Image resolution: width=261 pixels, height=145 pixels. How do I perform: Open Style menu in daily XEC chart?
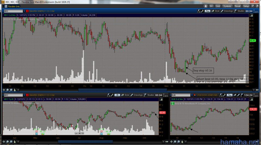click(125, 95)
